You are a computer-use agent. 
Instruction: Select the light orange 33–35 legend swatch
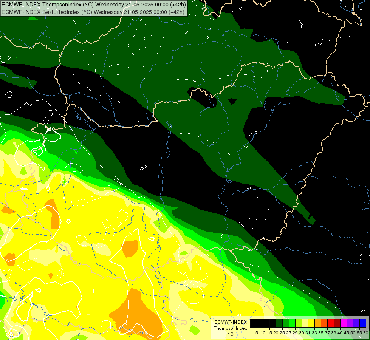click(318, 323)
